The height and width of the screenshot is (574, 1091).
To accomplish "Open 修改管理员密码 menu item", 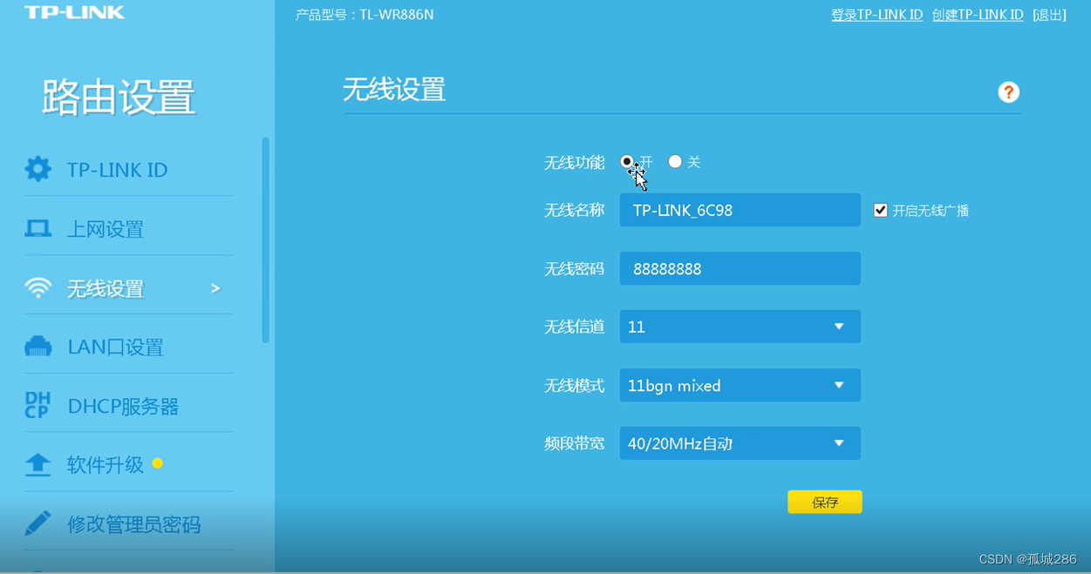I will [x=134, y=524].
